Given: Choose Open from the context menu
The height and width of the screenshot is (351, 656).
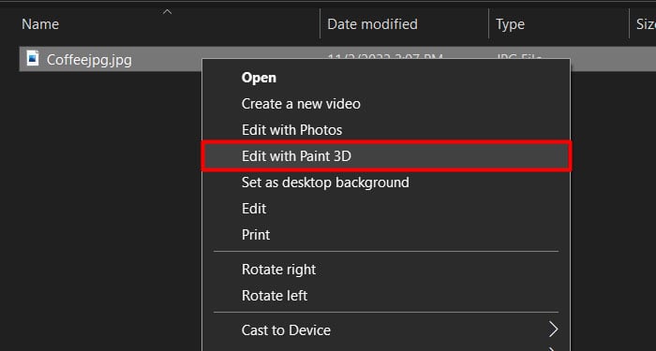Looking at the screenshot, I should tap(386, 78).
